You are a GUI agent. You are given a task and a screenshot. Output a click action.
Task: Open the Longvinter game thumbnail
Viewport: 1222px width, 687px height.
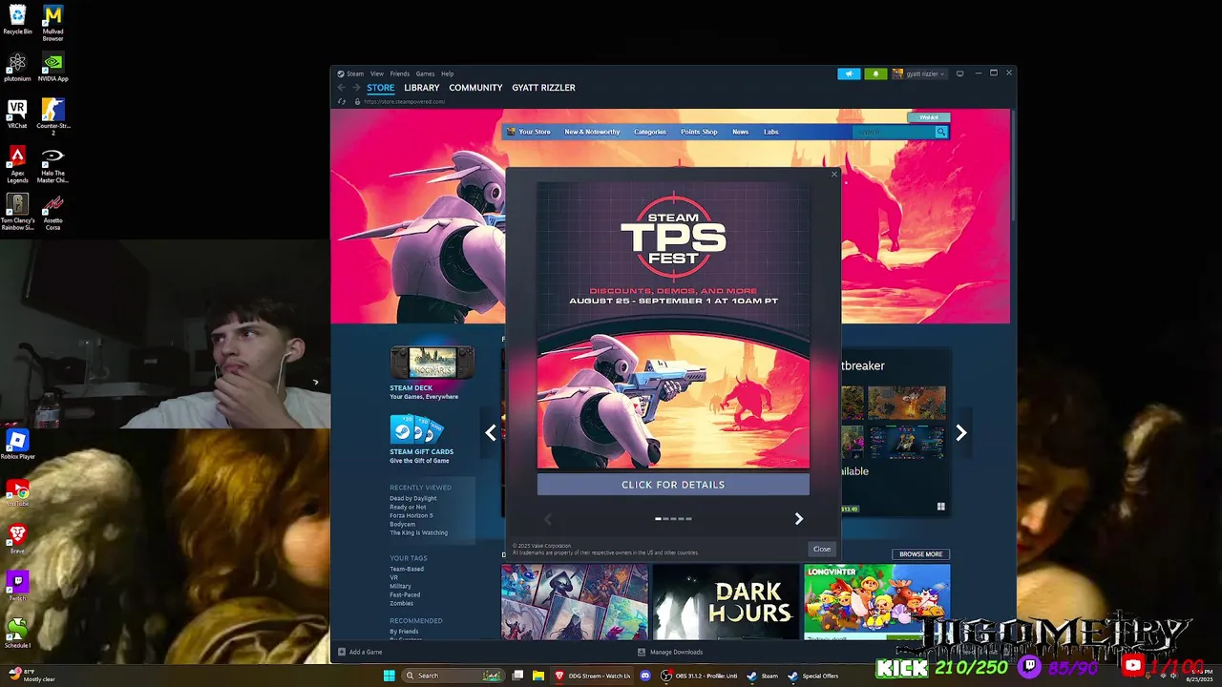(x=877, y=602)
